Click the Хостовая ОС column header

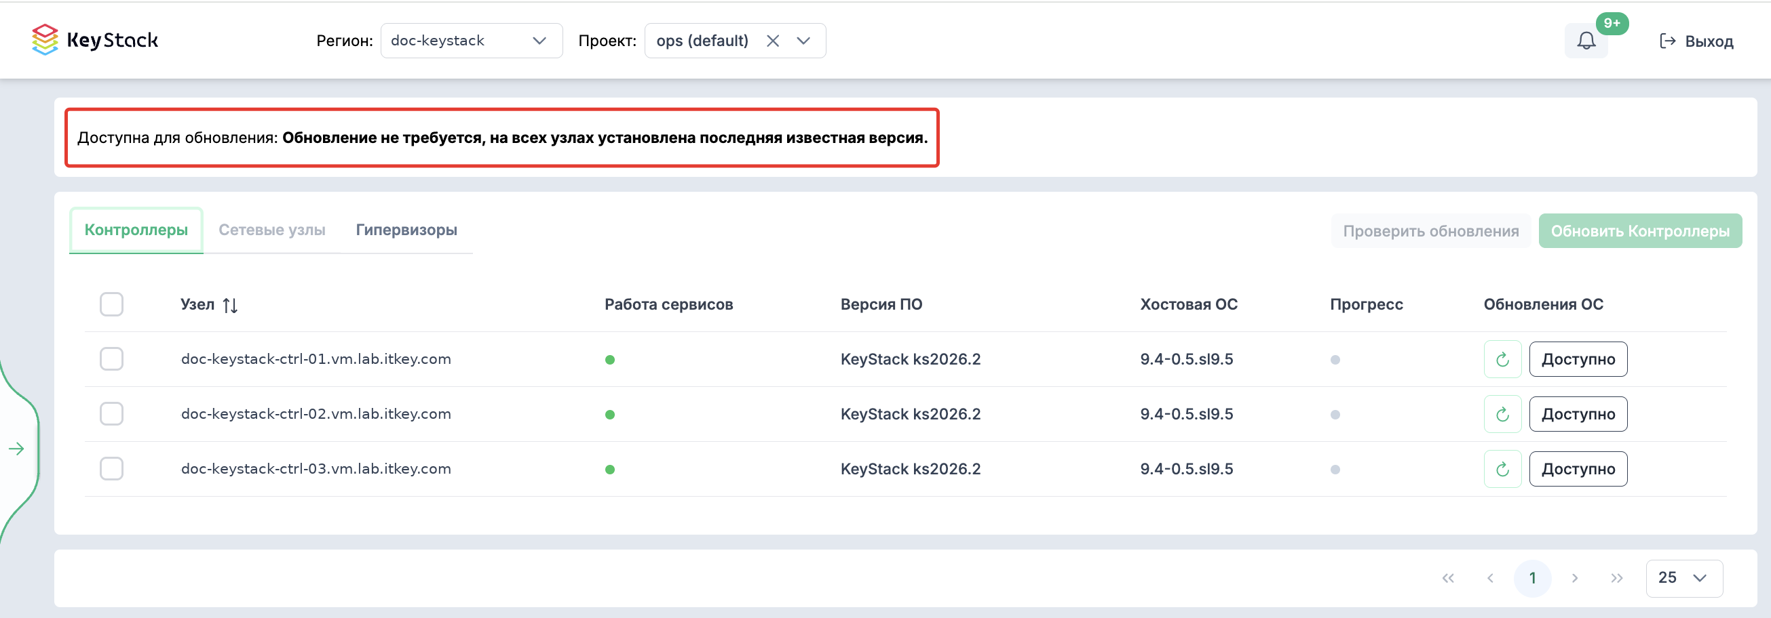point(1188,304)
